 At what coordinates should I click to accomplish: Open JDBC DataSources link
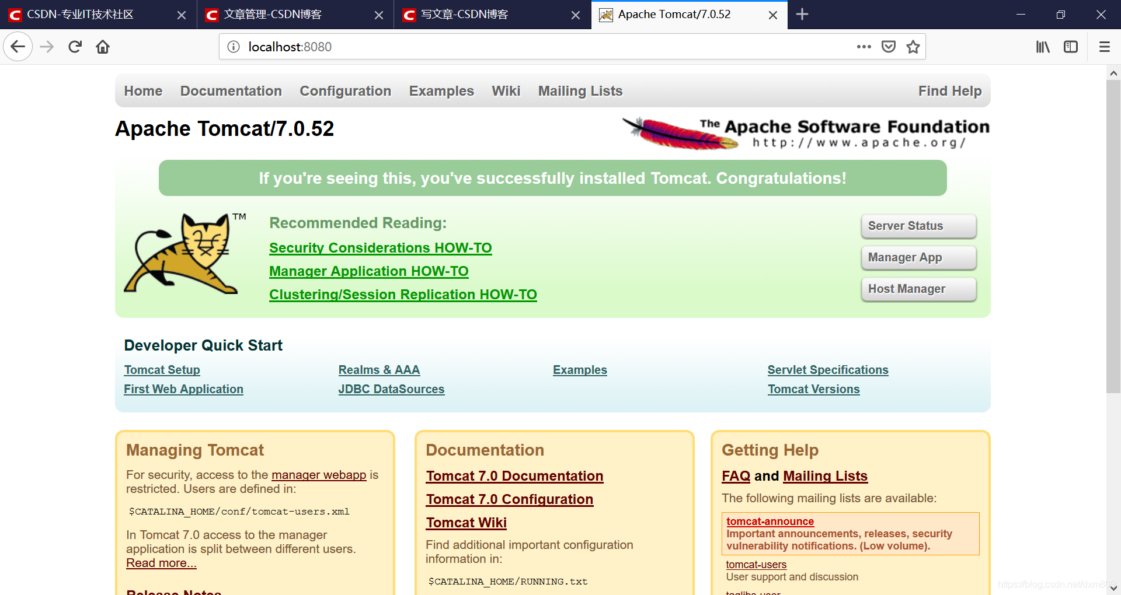pos(391,389)
